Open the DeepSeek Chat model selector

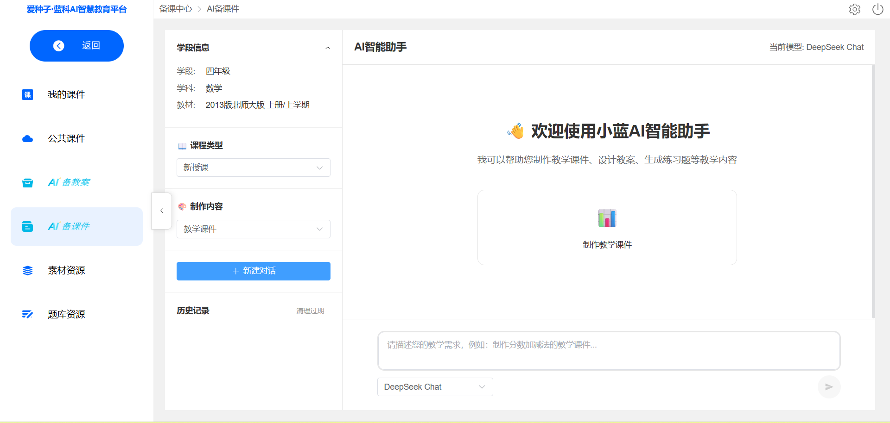click(x=434, y=387)
